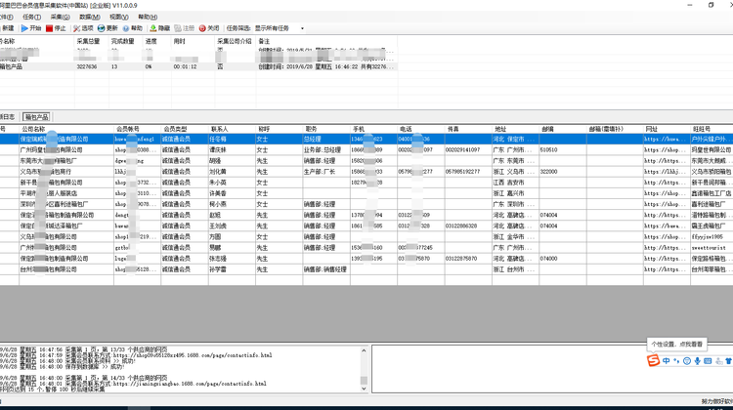Click the red 关闭 toolbar button
The height and width of the screenshot is (410, 733).
[209, 28]
